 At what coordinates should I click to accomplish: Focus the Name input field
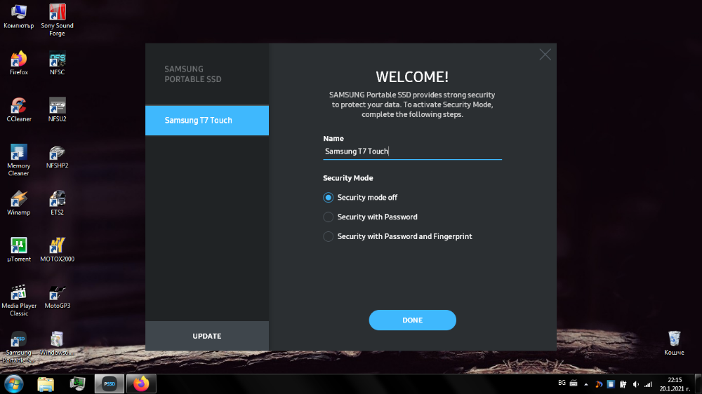coord(412,151)
